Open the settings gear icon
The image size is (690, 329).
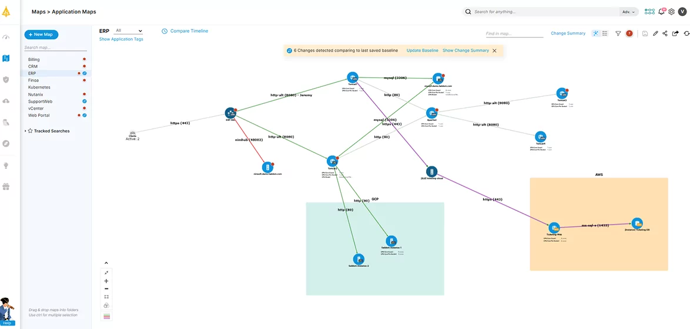(x=672, y=12)
